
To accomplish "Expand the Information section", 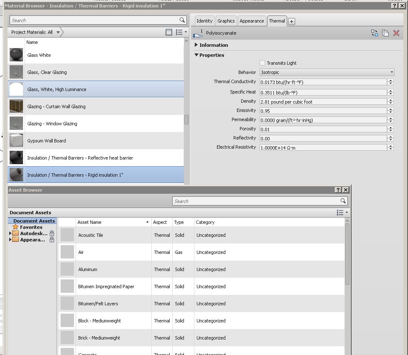I will (196, 45).
